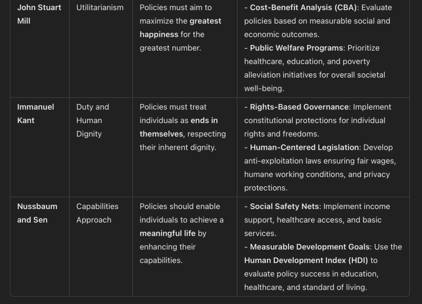Click the Human-Centered Legislation heading
This screenshot has width=422, height=304.
[x=304, y=148]
